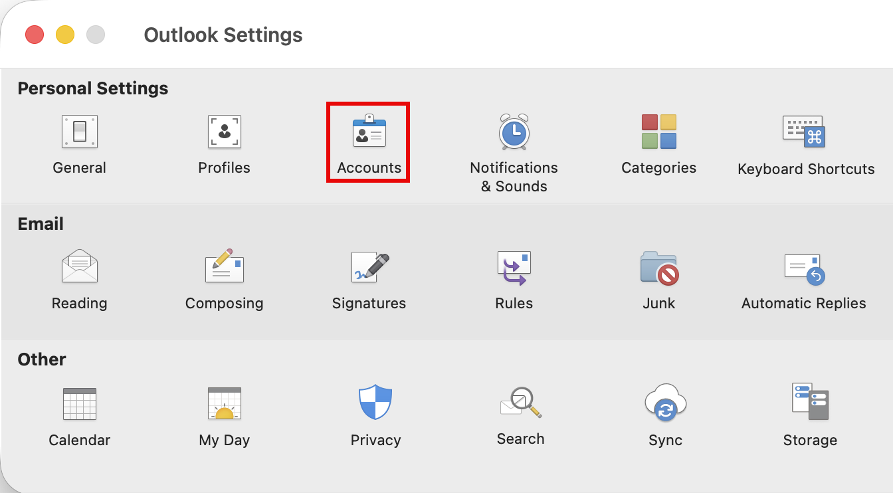Open the Privacy settings
This screenshot has height=493, width=893.
tap(375, 413)
